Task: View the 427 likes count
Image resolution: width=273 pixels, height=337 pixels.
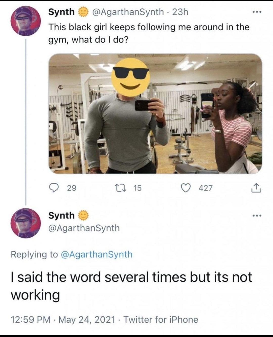Action: pos(206,188)
